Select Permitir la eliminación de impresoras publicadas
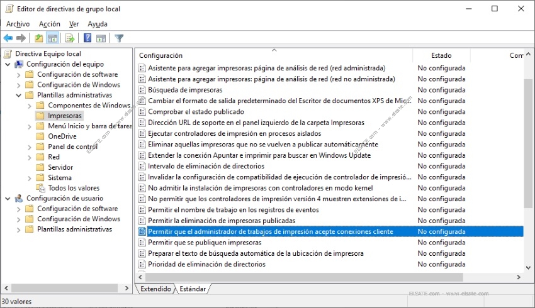This screenshot has width=535, height=308. (x=222, y=221)
